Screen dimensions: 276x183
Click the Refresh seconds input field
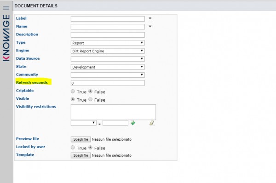[x=108, y=83]
